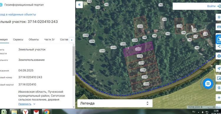Select the Состав tab
Image resolution: width=221 pixels, height=114 pixels.
pyautogui.click(x=64, y=39)
